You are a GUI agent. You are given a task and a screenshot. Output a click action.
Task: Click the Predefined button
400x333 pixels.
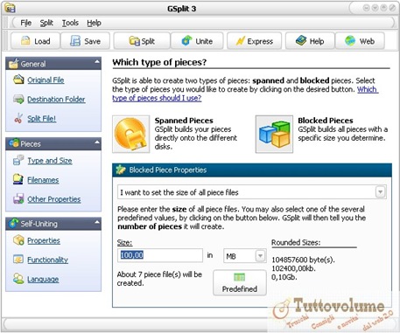pos(240,283)
